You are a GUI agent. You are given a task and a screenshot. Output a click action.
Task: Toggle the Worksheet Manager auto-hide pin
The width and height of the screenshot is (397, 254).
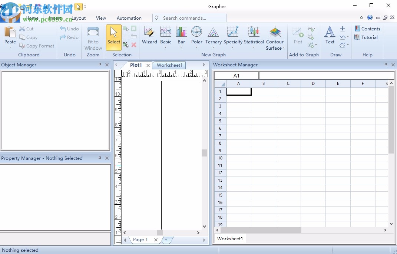pyautogui.click(x=386, y=65)
